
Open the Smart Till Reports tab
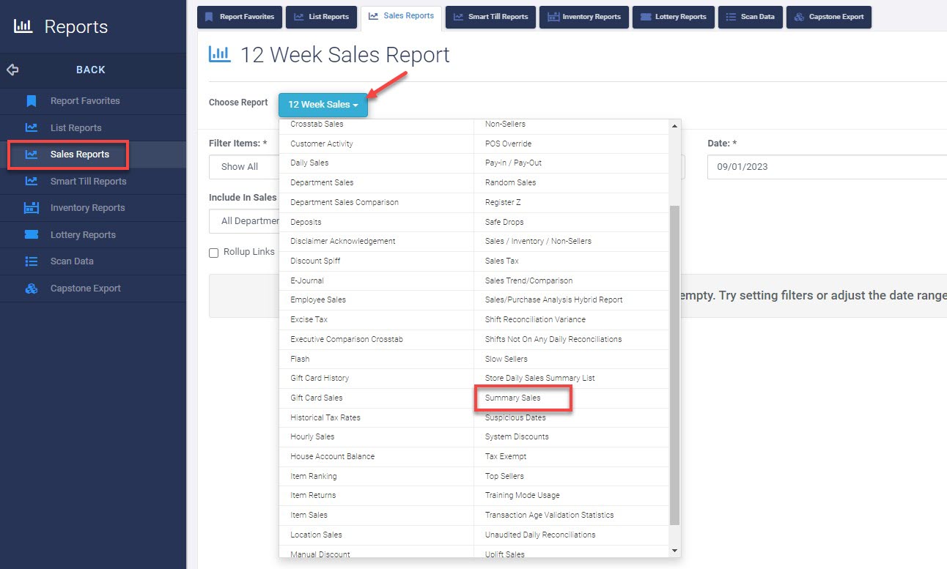point(491,17)
